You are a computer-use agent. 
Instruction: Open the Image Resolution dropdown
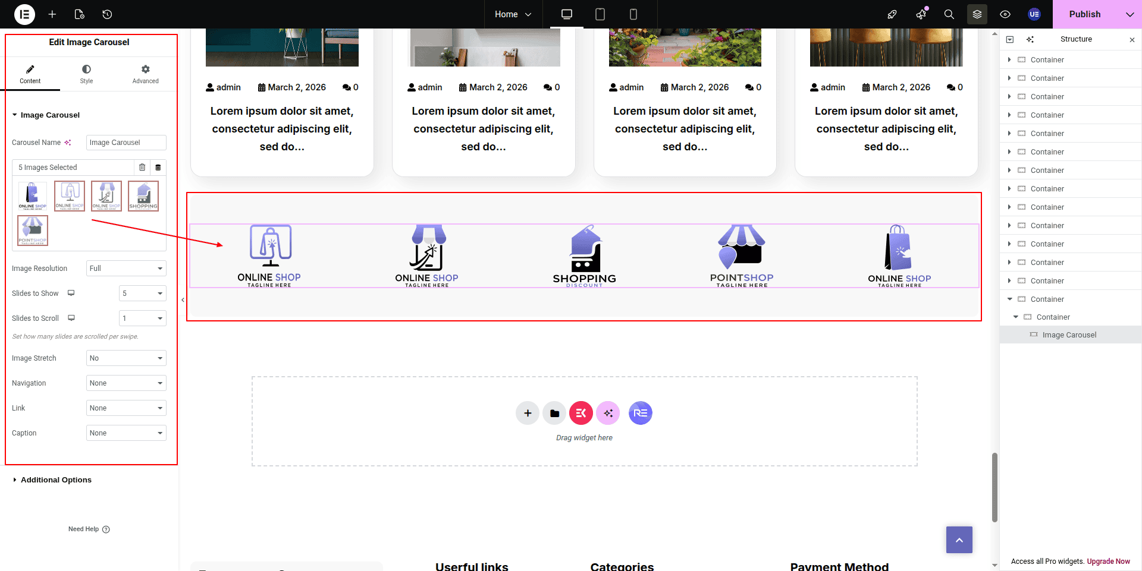coord(126,269)
